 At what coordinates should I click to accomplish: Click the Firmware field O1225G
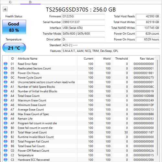point(83,17)
